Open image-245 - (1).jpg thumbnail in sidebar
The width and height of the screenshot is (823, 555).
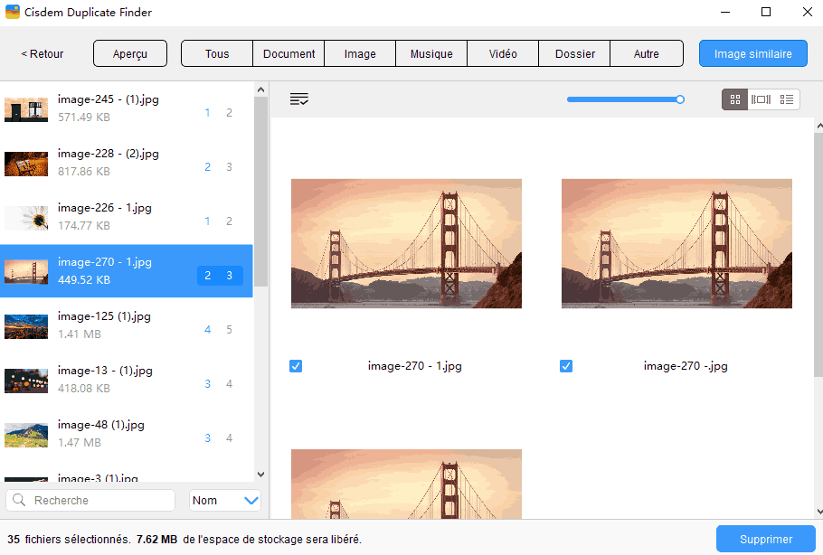26,109
